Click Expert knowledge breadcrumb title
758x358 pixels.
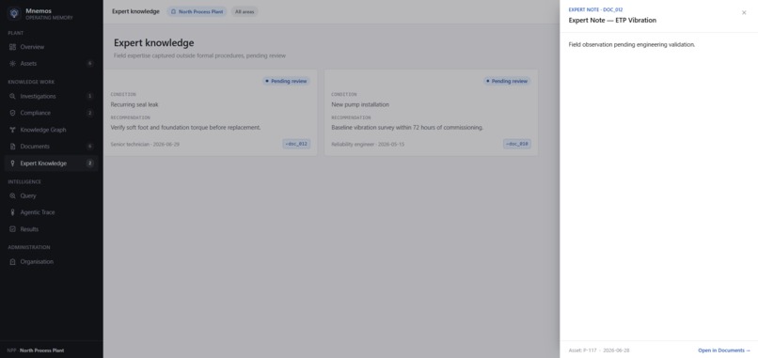(x=135, y=11)
